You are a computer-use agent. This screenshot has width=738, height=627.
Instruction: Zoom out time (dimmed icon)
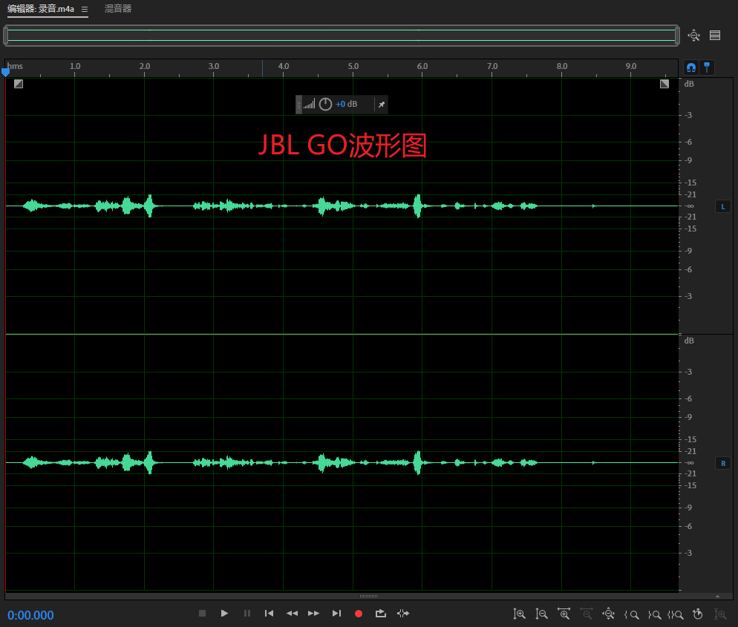pos(587,614)
